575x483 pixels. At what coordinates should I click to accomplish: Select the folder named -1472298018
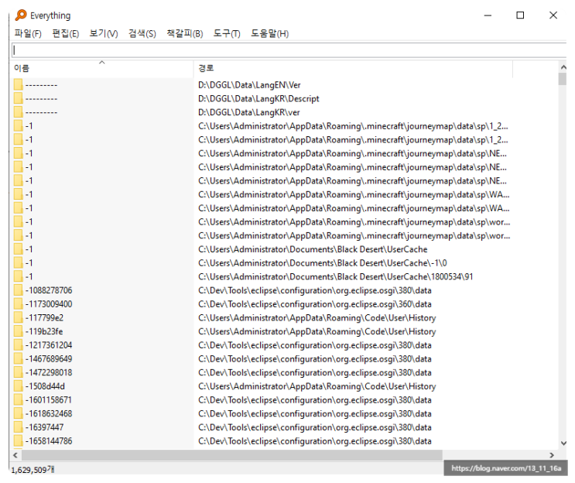49,372
